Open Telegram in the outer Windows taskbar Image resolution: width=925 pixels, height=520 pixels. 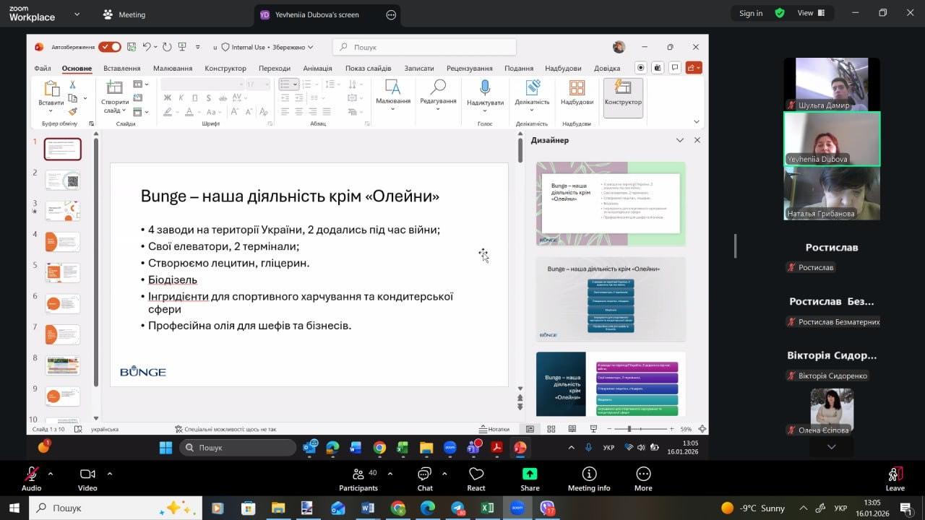click(458, 508)
